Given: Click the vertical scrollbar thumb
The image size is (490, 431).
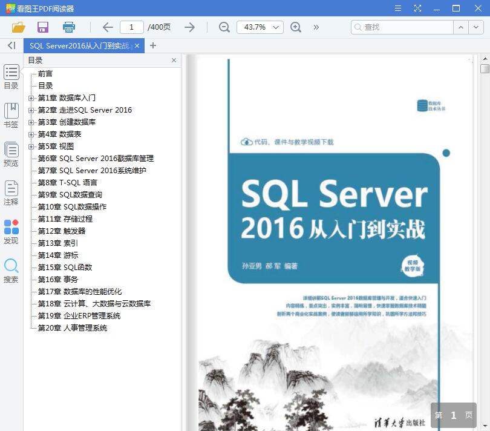Looking at the screenshot, I should [x=485, y=68].
